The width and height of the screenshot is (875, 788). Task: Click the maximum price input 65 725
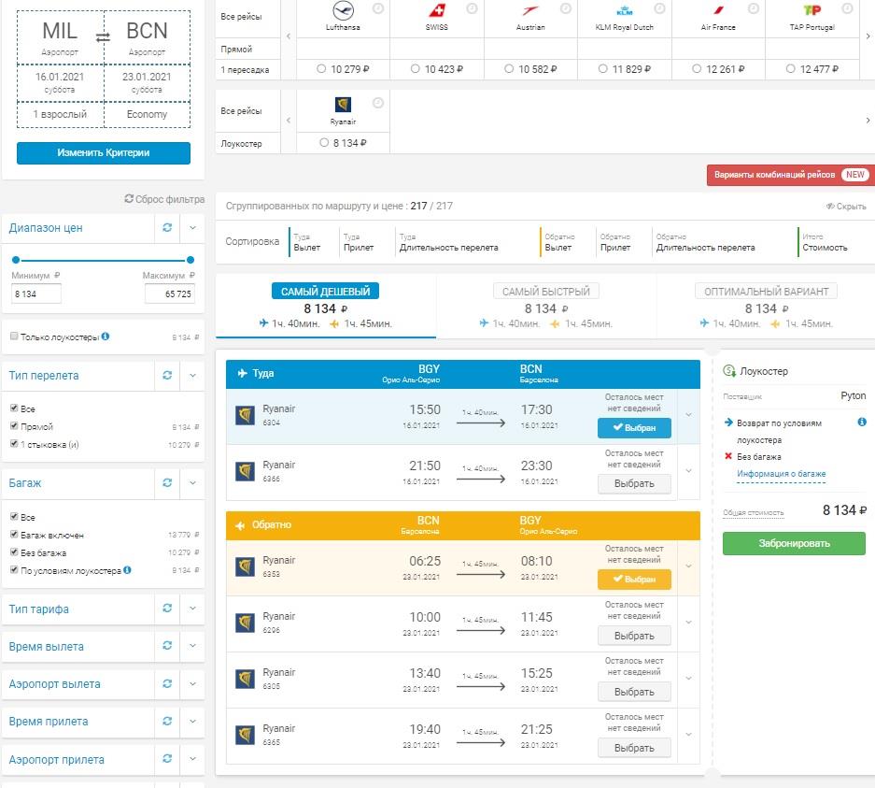point(170,294)
